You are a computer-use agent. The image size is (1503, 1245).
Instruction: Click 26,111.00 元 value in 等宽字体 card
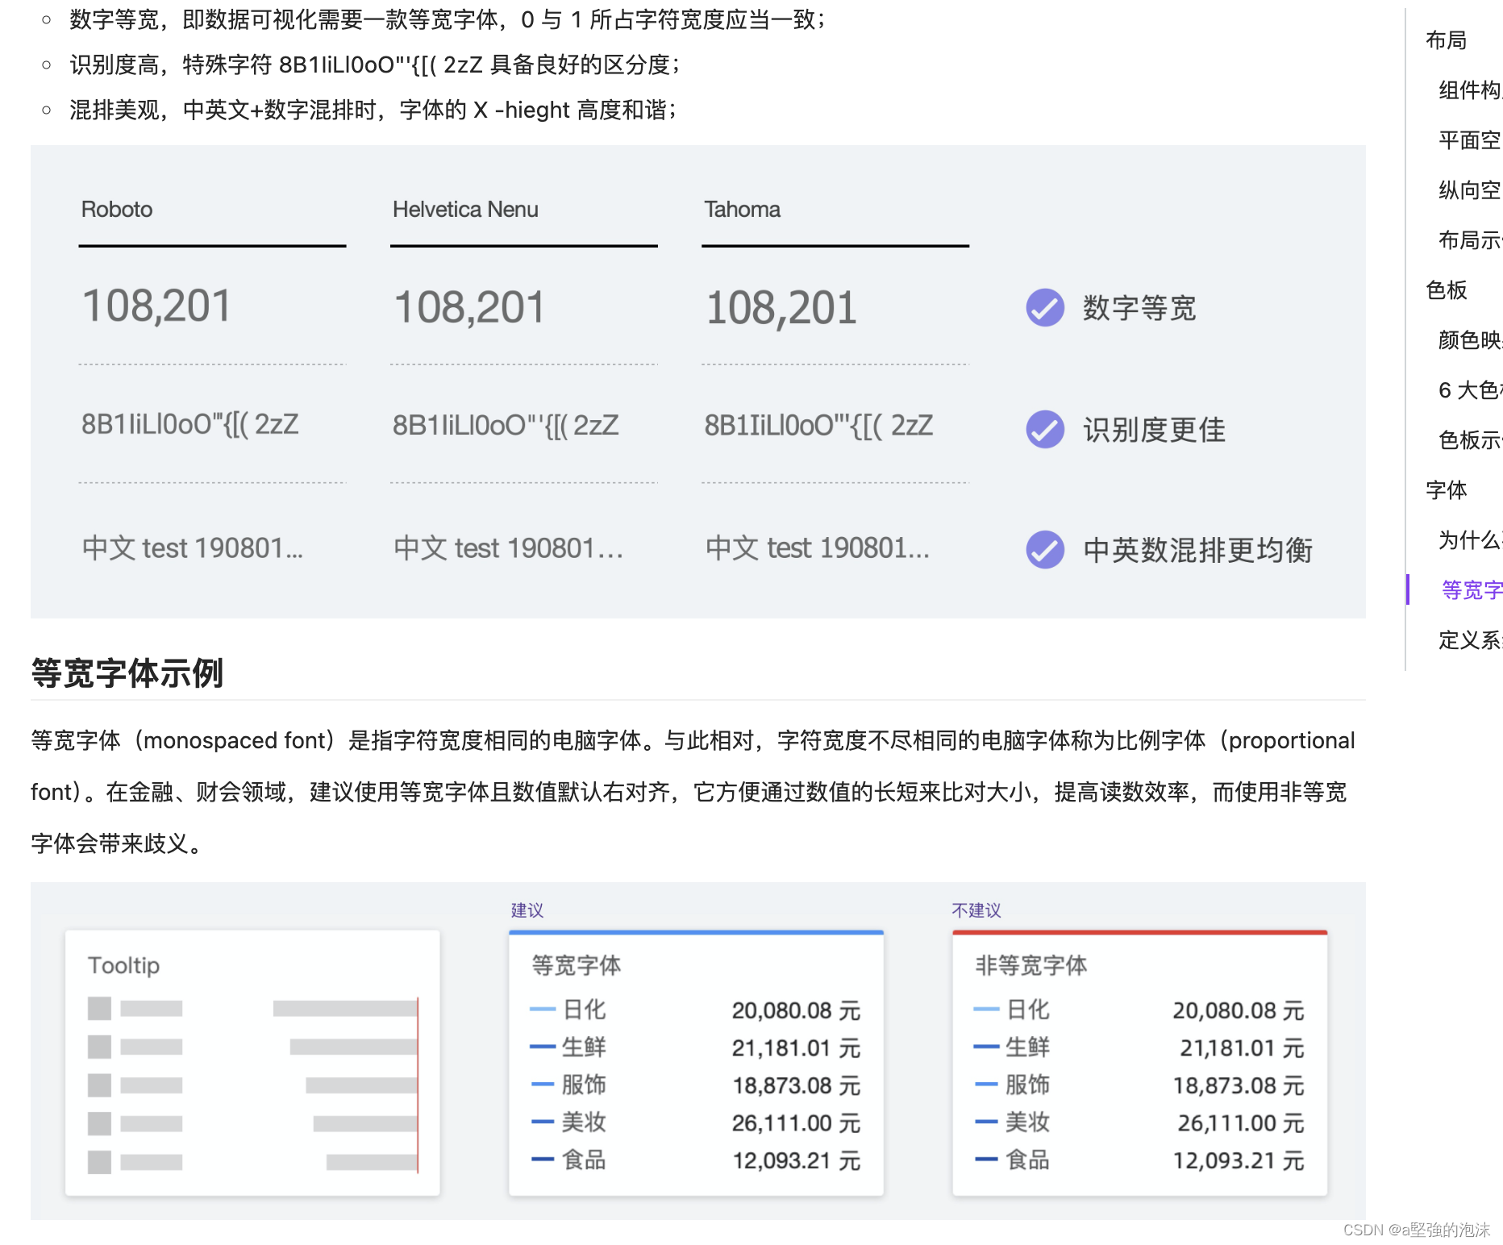click(x=796, y=1123)
